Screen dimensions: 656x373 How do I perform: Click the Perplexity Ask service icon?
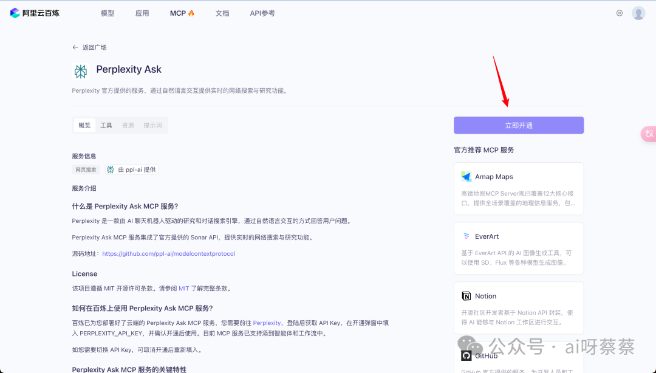point(81,71)
